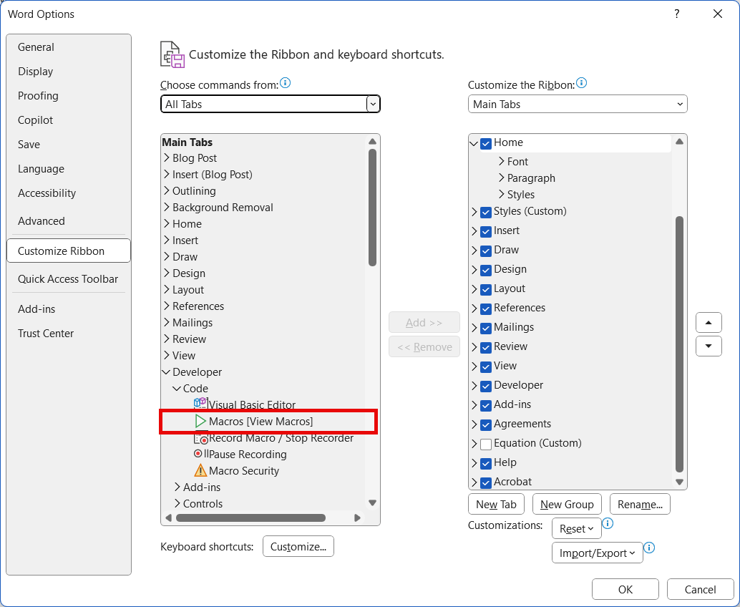Click the Help question mark icon
Image resolution: width=740 pixels, height=607 pixels.
(677, 14)
